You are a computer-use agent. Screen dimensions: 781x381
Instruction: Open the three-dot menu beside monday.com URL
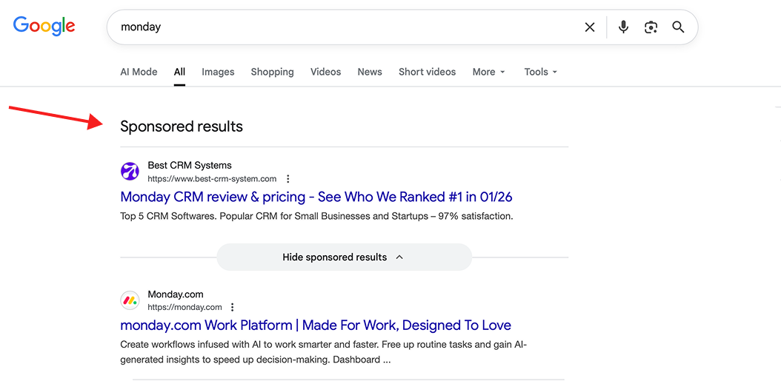pyautogui.click(x=232, y=307)
